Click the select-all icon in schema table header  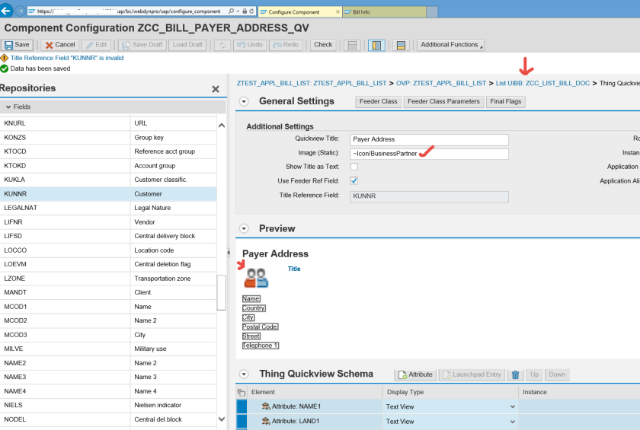coord(242,393)
